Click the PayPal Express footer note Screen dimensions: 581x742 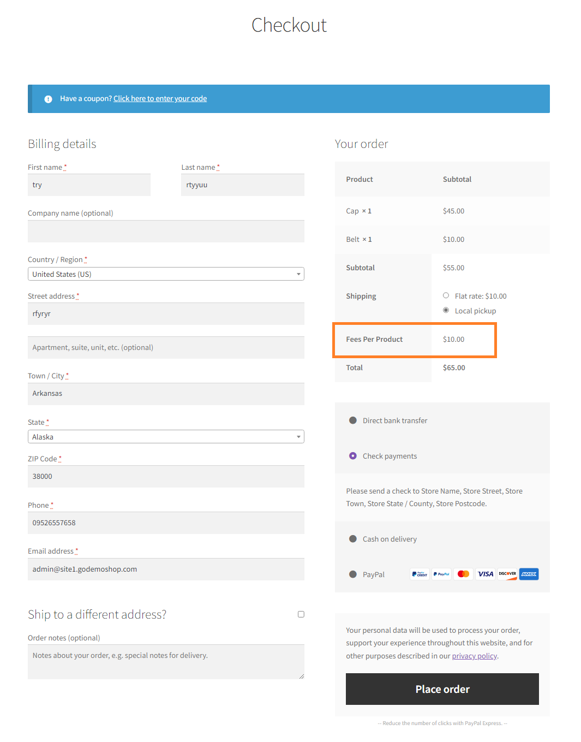(442, 723)
